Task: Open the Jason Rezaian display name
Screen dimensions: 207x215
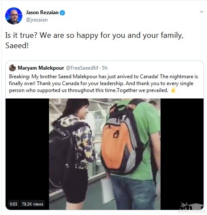Action: tap(42, 12)
